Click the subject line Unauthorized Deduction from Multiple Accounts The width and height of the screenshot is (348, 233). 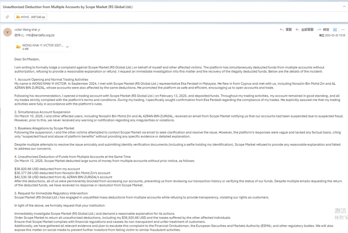tap(68, 7)
